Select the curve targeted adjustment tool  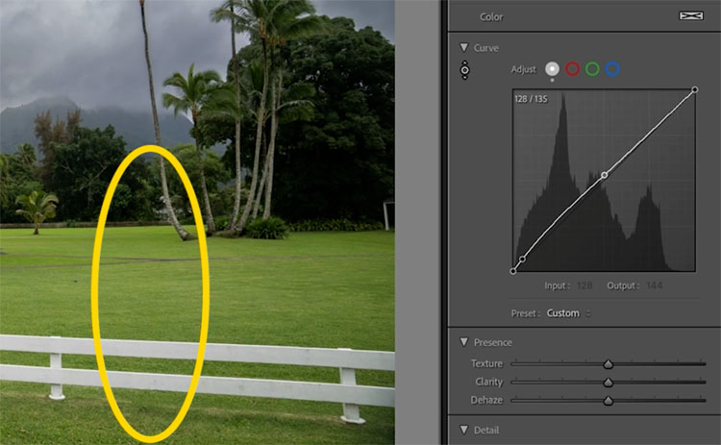(465, 70)
